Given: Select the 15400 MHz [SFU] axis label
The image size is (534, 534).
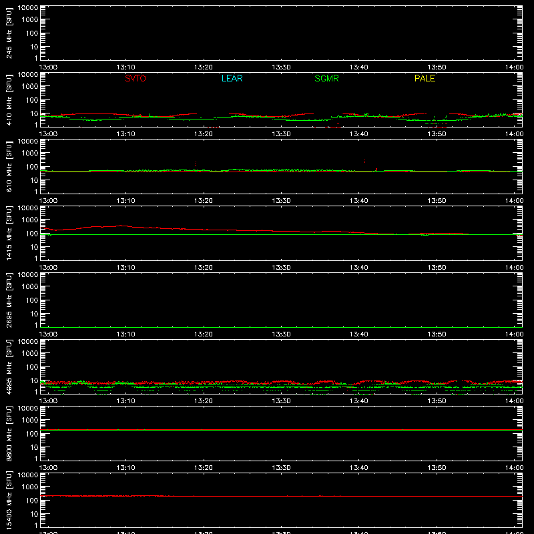Looking at the screenshot, I should tap(9, 500).
